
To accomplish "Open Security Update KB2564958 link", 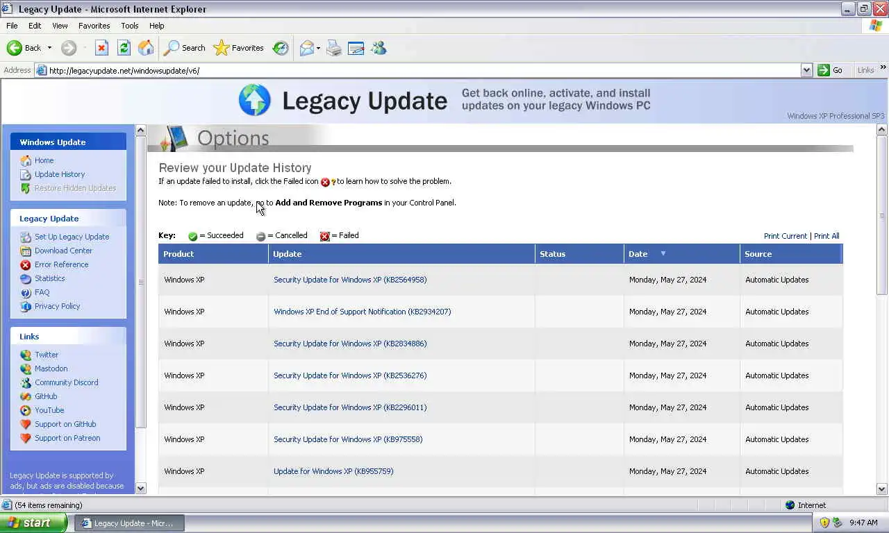I will click(350, 280).
